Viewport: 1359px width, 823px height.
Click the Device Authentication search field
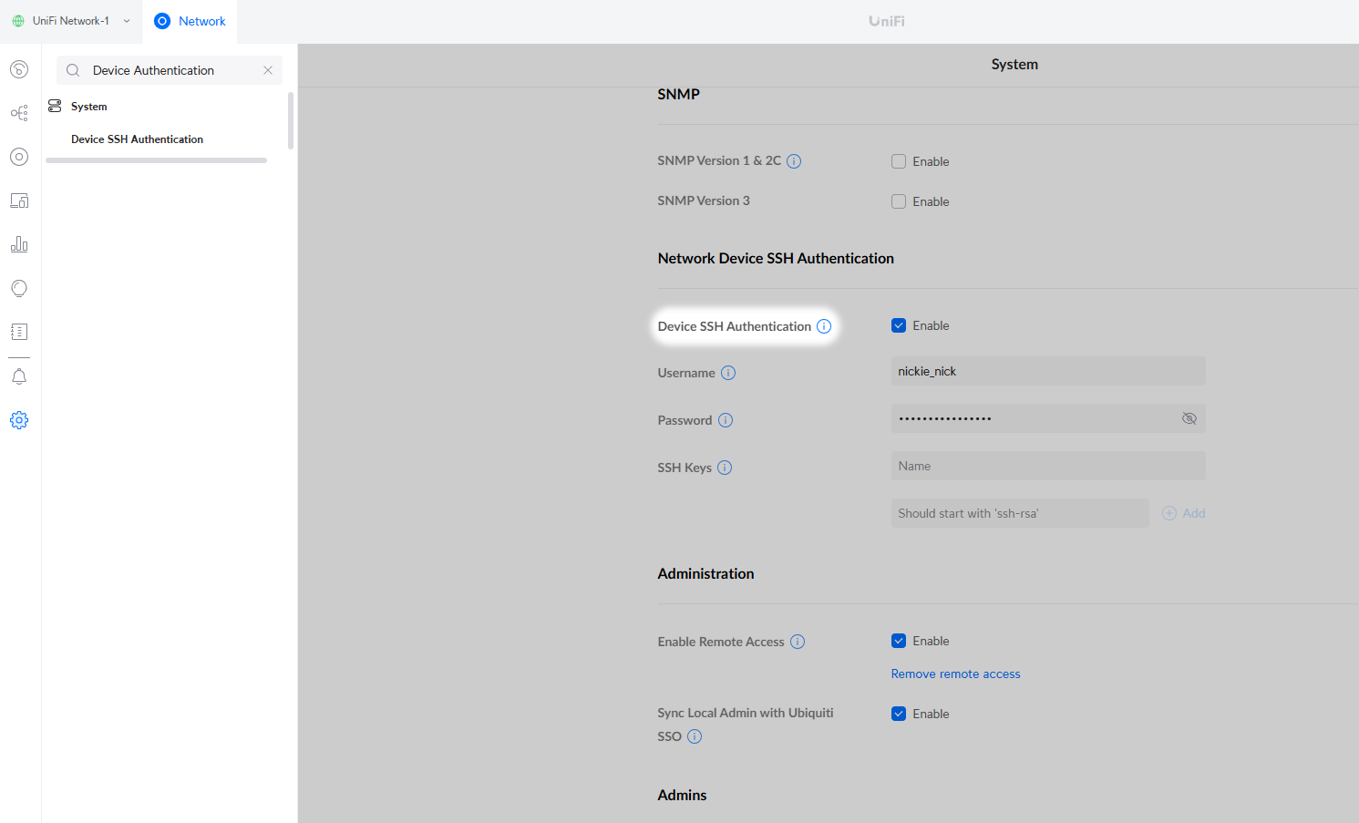(170, 70)
